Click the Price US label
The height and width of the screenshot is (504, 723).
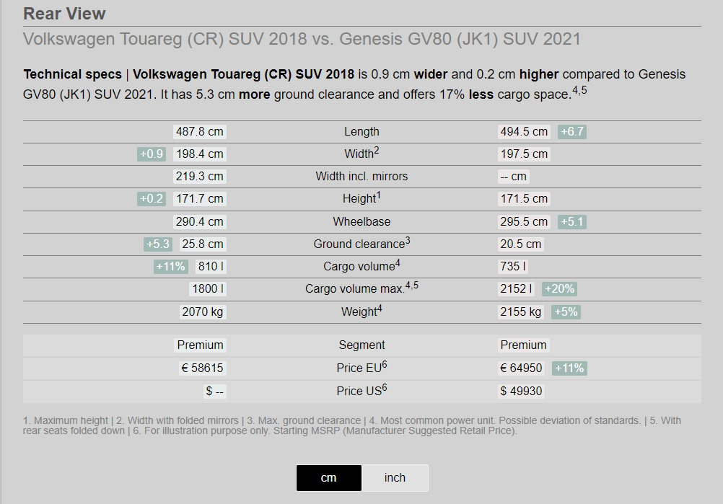[x=361, y=390]
